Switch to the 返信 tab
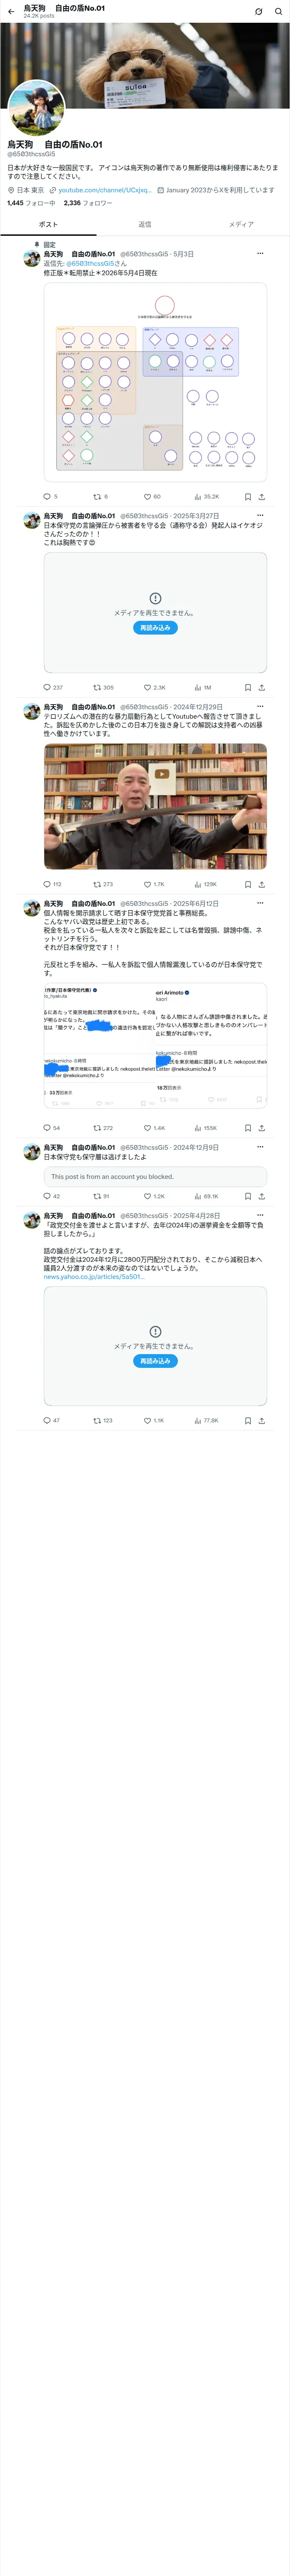This screenshot has width=290, height=2576. tap(145, 224)
